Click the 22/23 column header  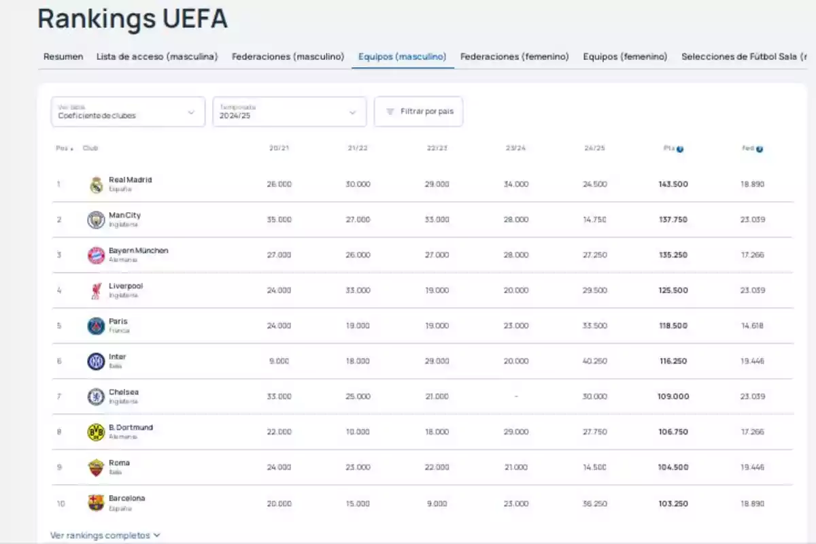437,148
